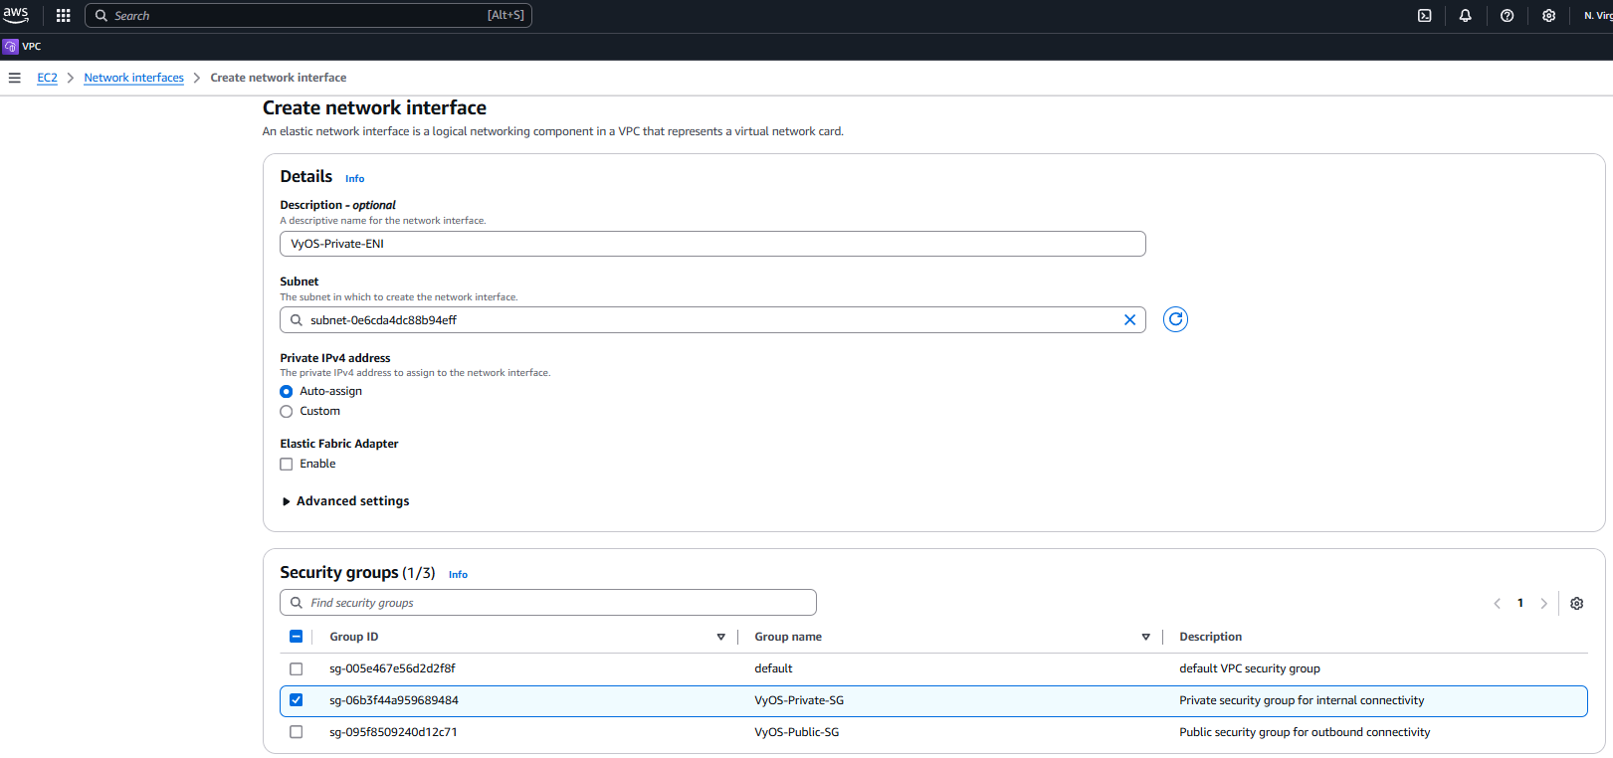The height and width of the screenshot is (758, 1613).
Task: Open the notifications bell
Action: click(1465, 16)
